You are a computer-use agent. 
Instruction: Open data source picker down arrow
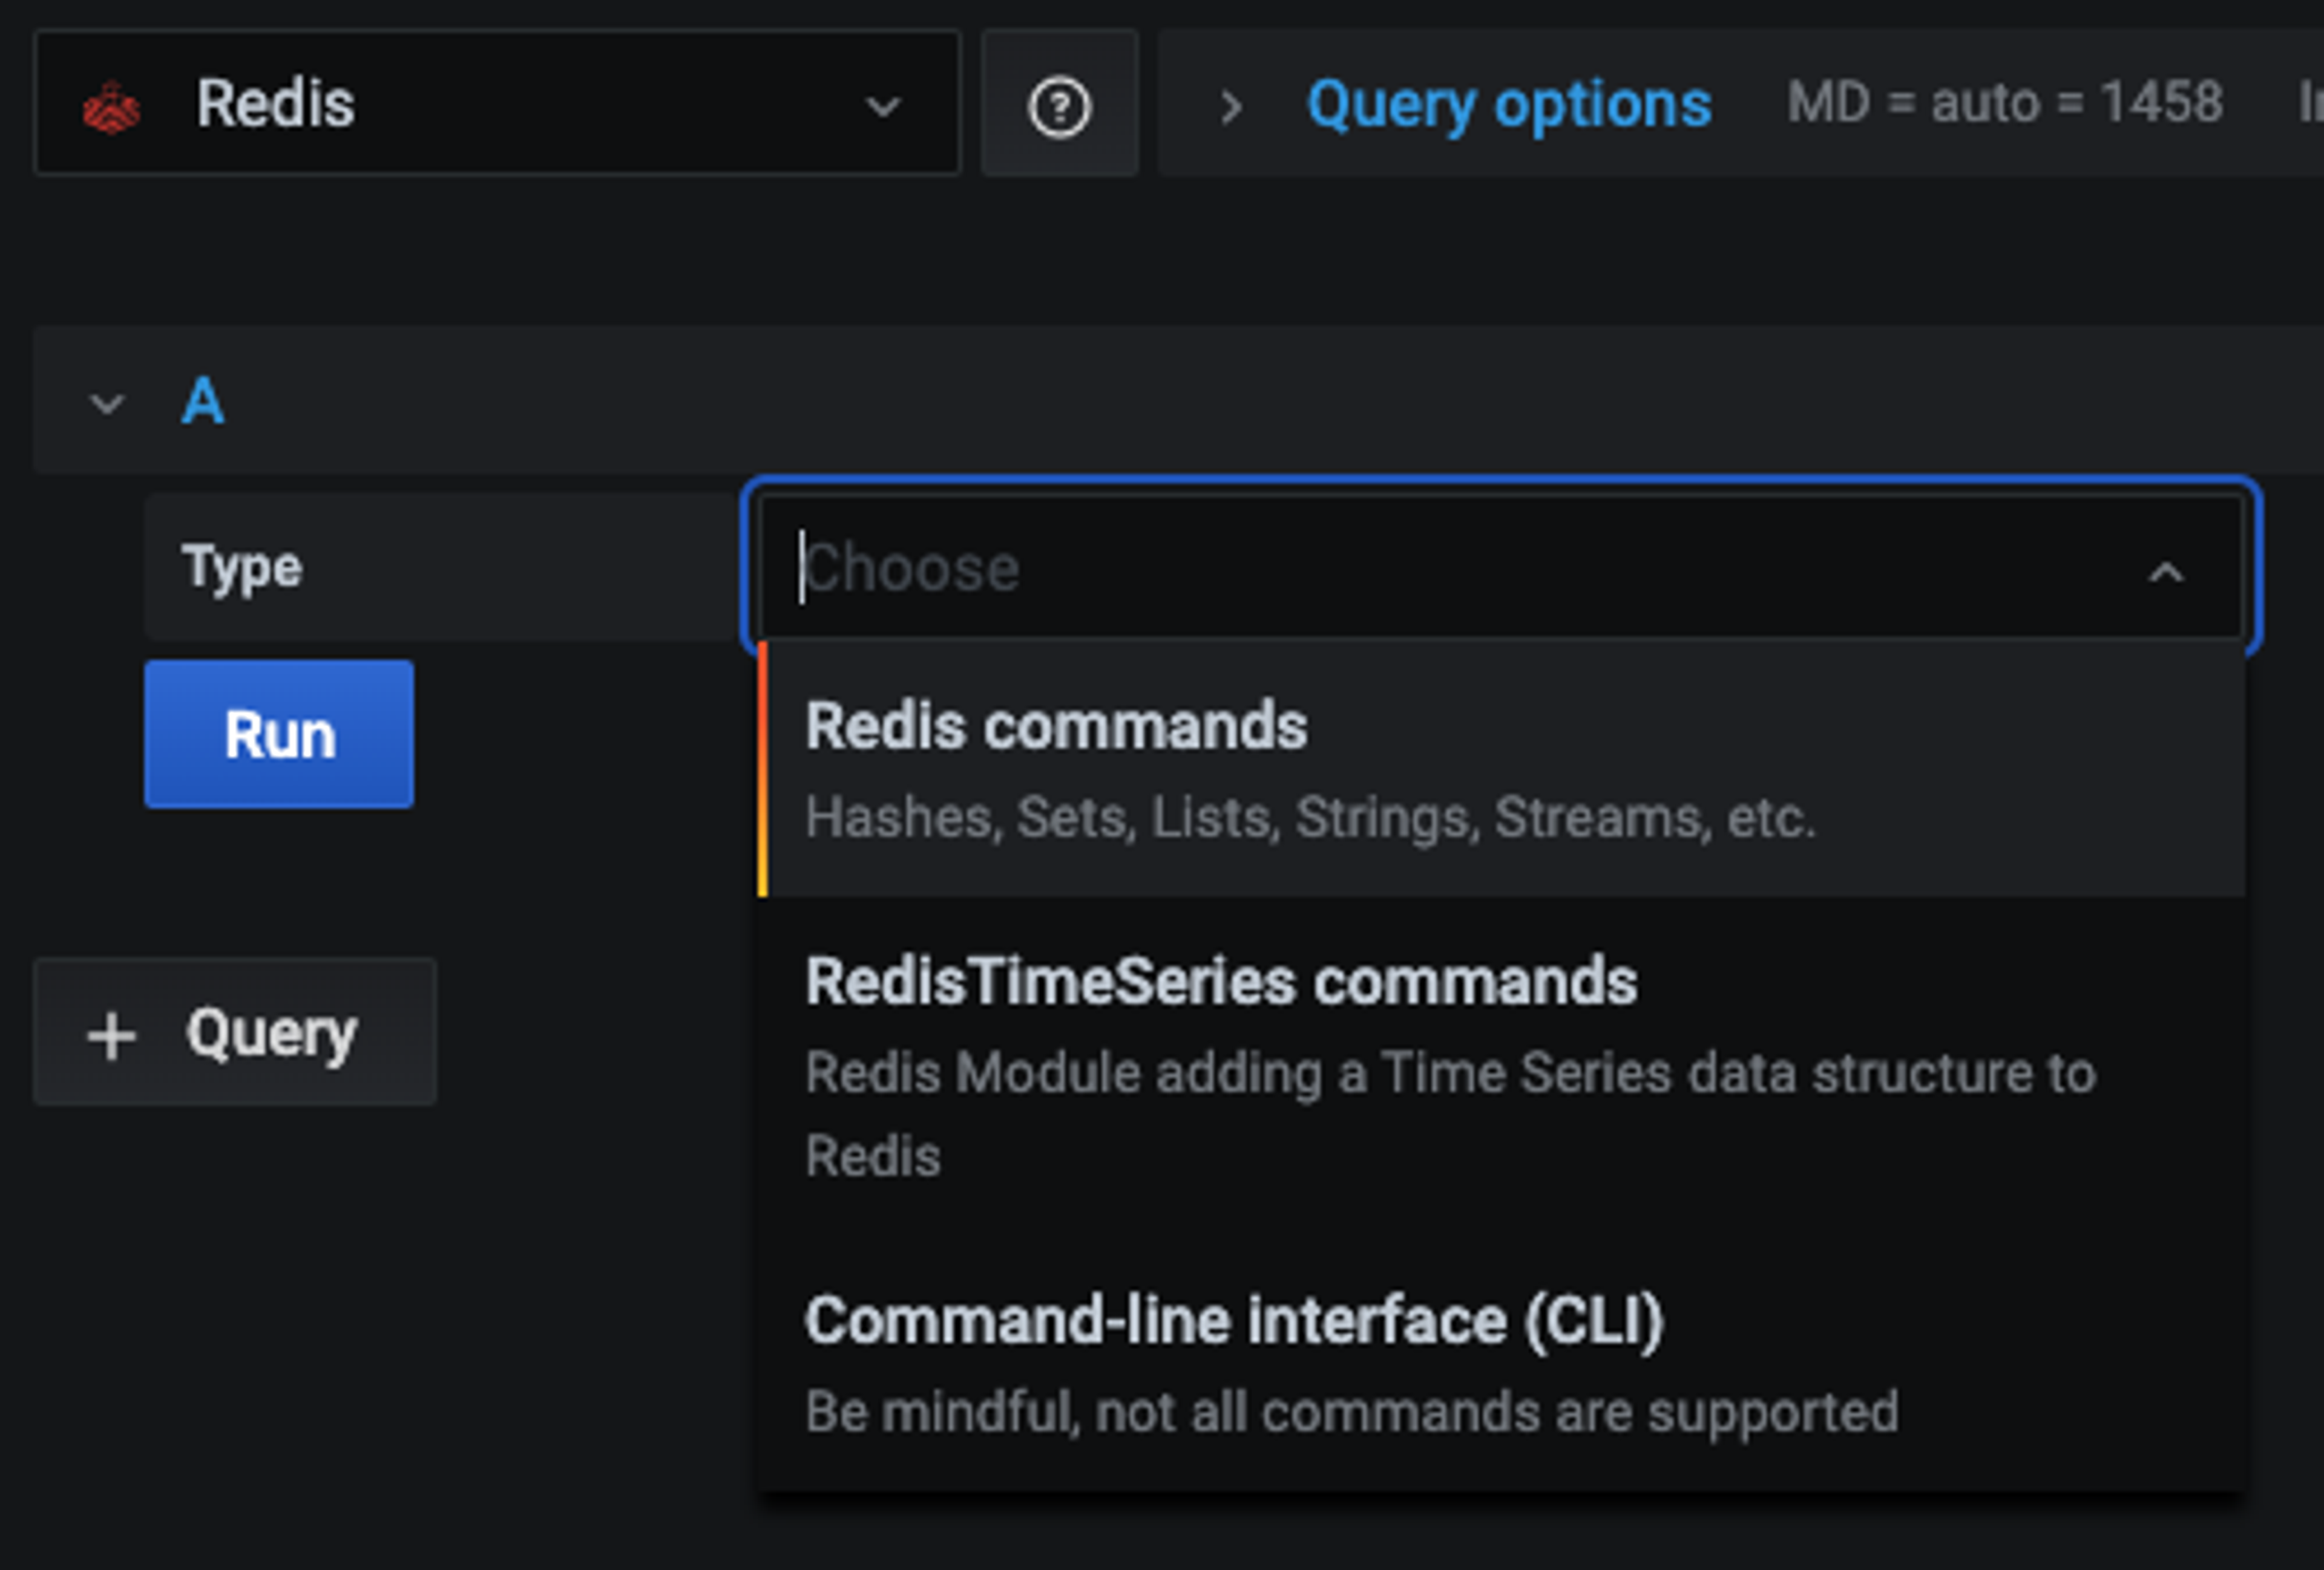[x=882, y=106]
